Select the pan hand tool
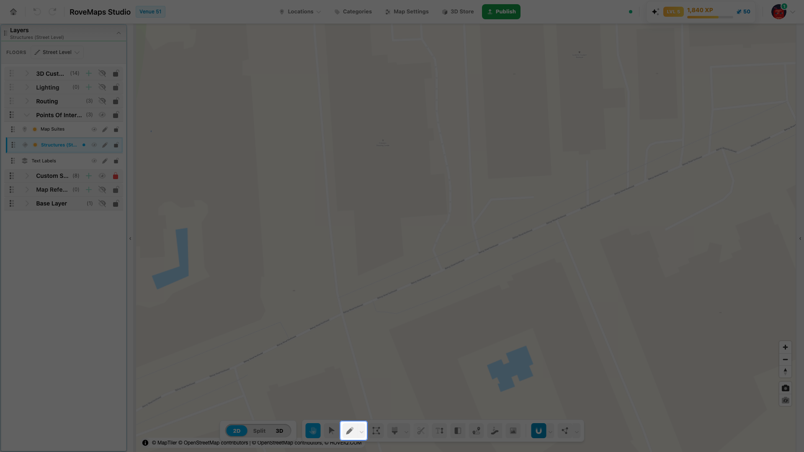 [313, 431]
